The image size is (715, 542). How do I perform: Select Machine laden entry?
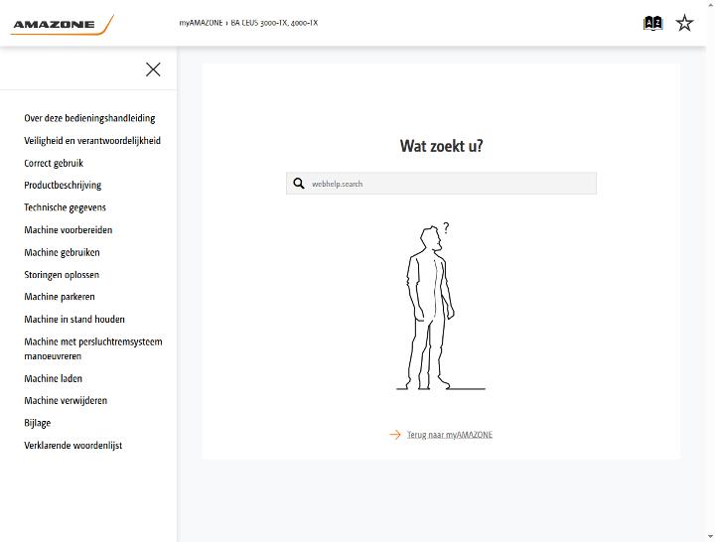pyautogui.click(x=53, y=378)
